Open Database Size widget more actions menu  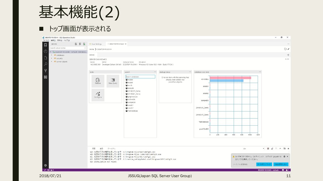260,72
